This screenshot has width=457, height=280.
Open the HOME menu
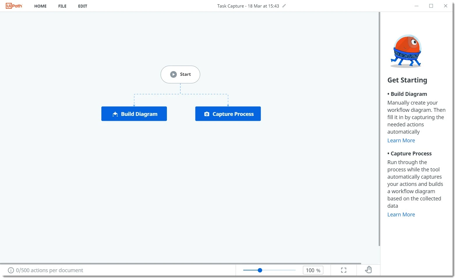(x=40, y=6)
